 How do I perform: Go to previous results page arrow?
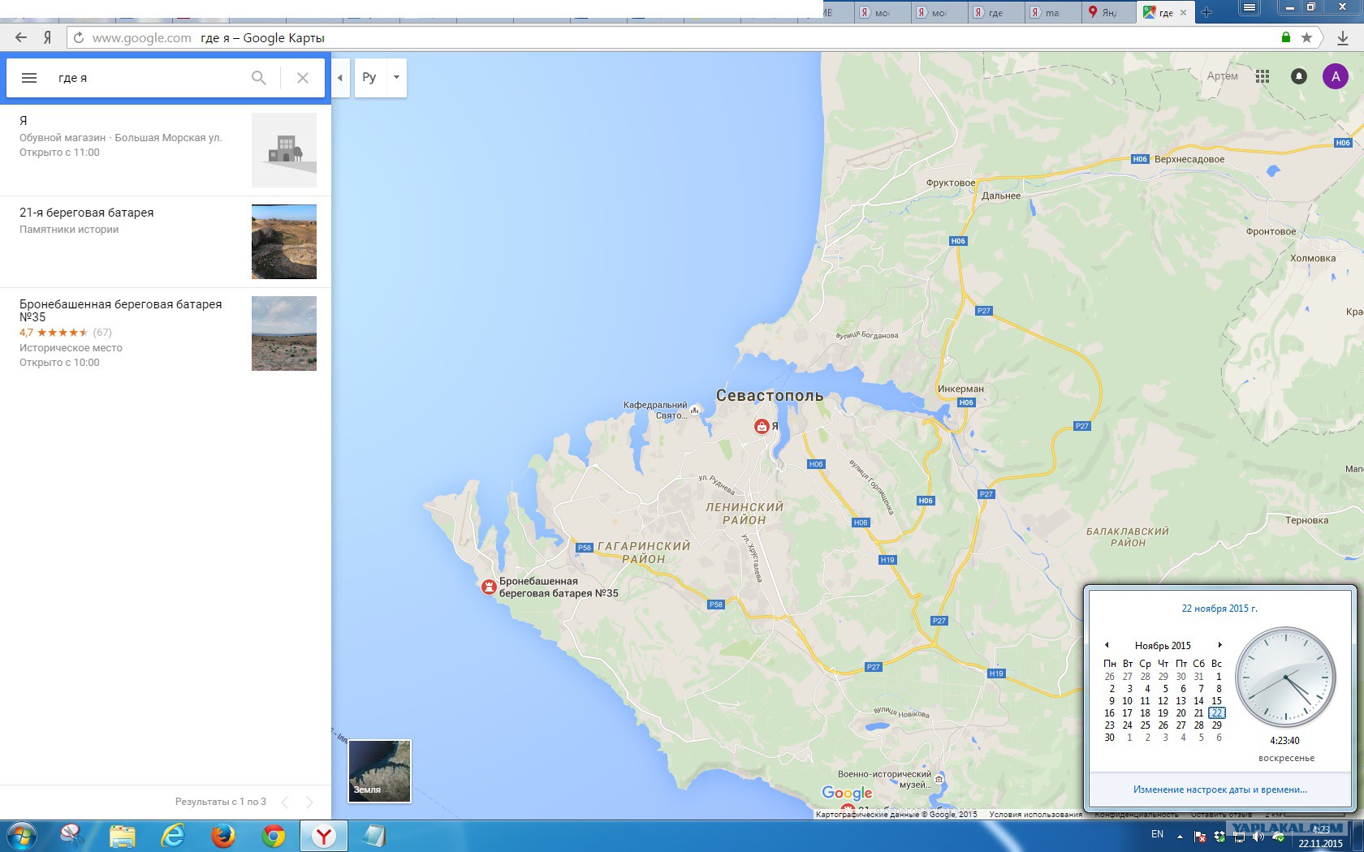click(x=284, y=803)
